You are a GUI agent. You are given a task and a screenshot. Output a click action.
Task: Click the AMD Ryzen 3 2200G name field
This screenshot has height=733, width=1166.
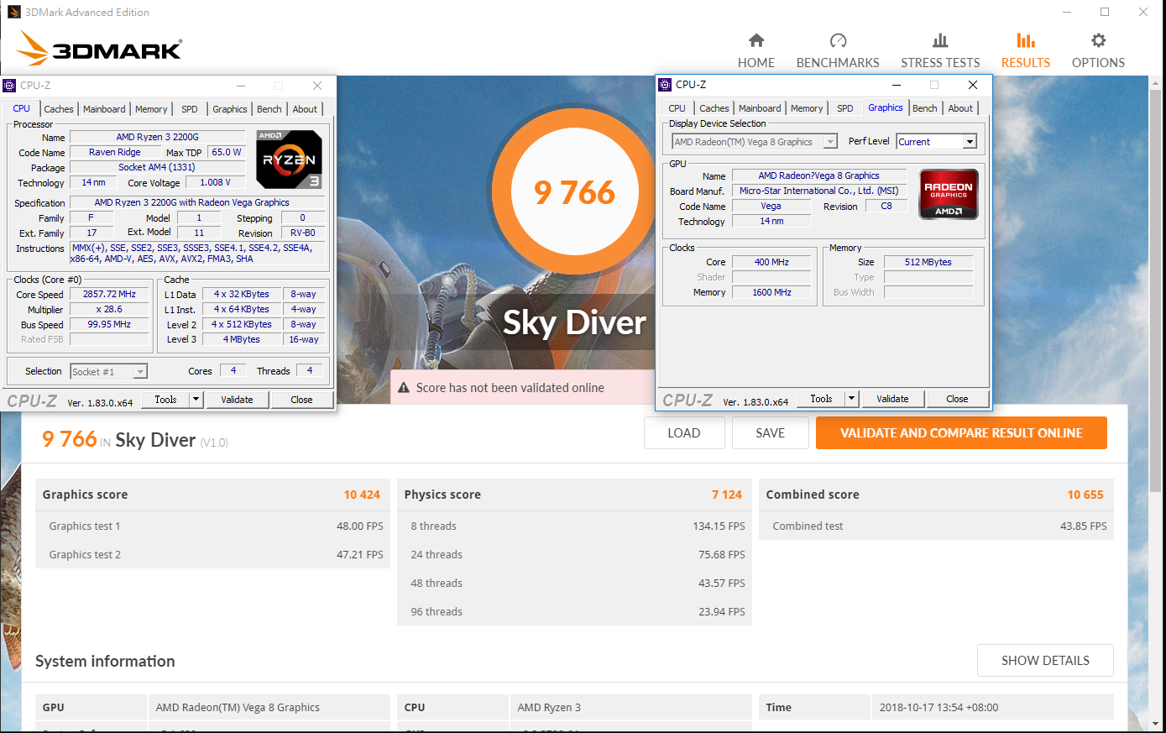tap(158, 137)
